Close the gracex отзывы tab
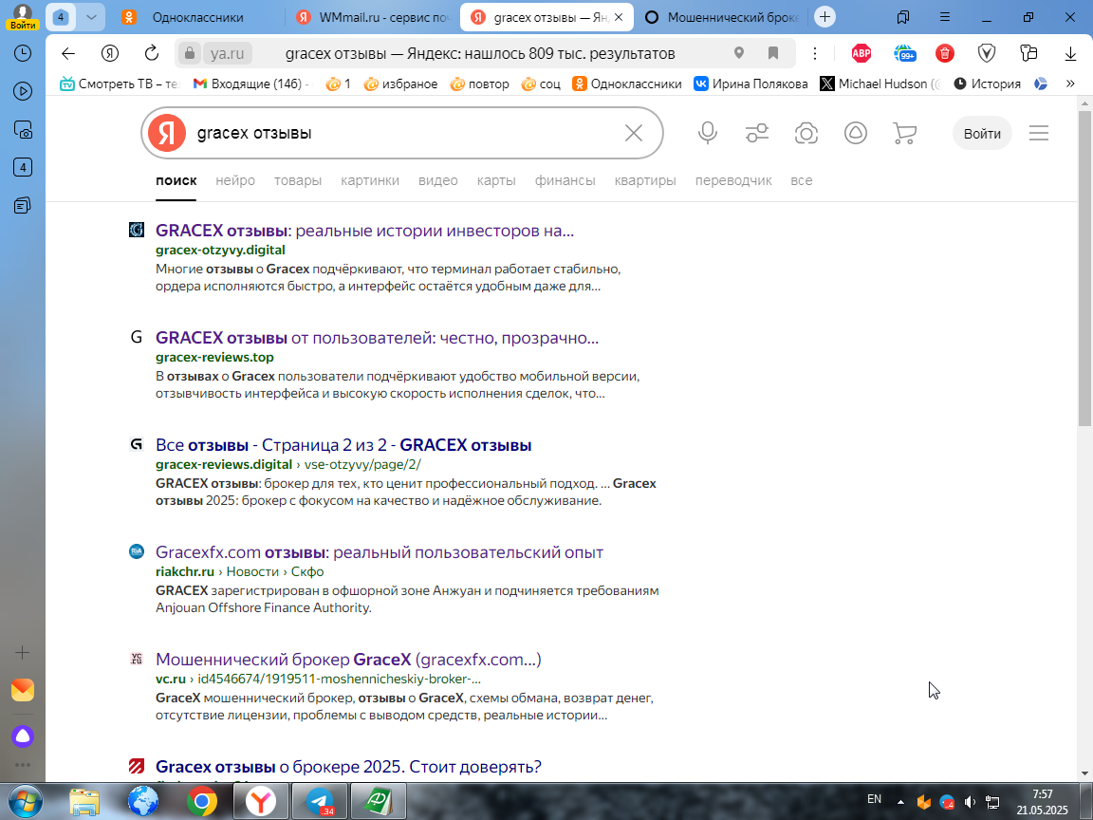Screen dimensions: 1093x820 coord(619,17)
